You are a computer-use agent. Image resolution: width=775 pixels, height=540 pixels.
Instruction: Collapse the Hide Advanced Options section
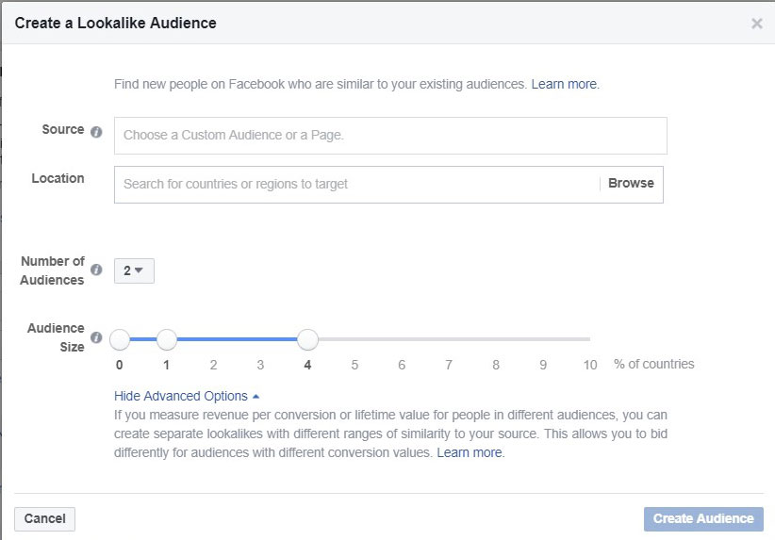(x=187, y=396)
